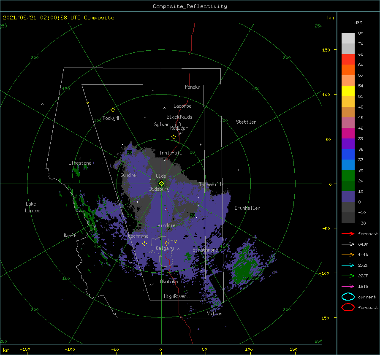
Task: Select the orange 111V arrow icon
Action: click(x=348, y=255)
